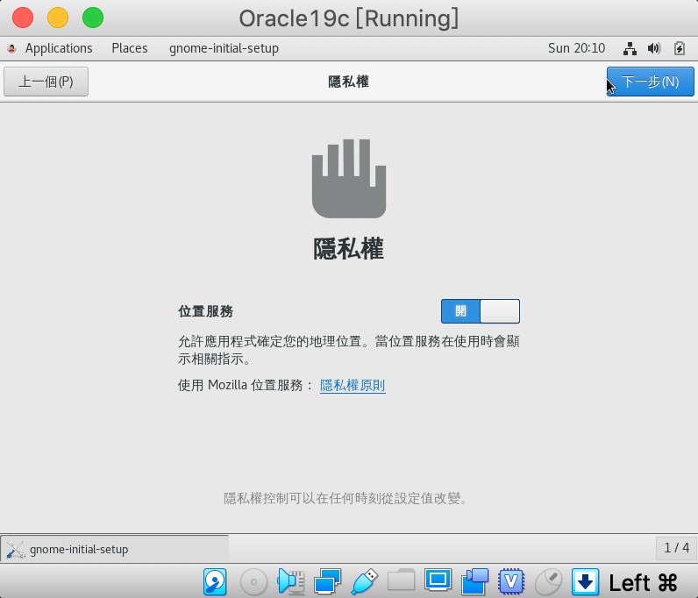The image size is (698, 598).
Task: Click the Left ⌘ host key indicator
Action: [x=643, y=582]
